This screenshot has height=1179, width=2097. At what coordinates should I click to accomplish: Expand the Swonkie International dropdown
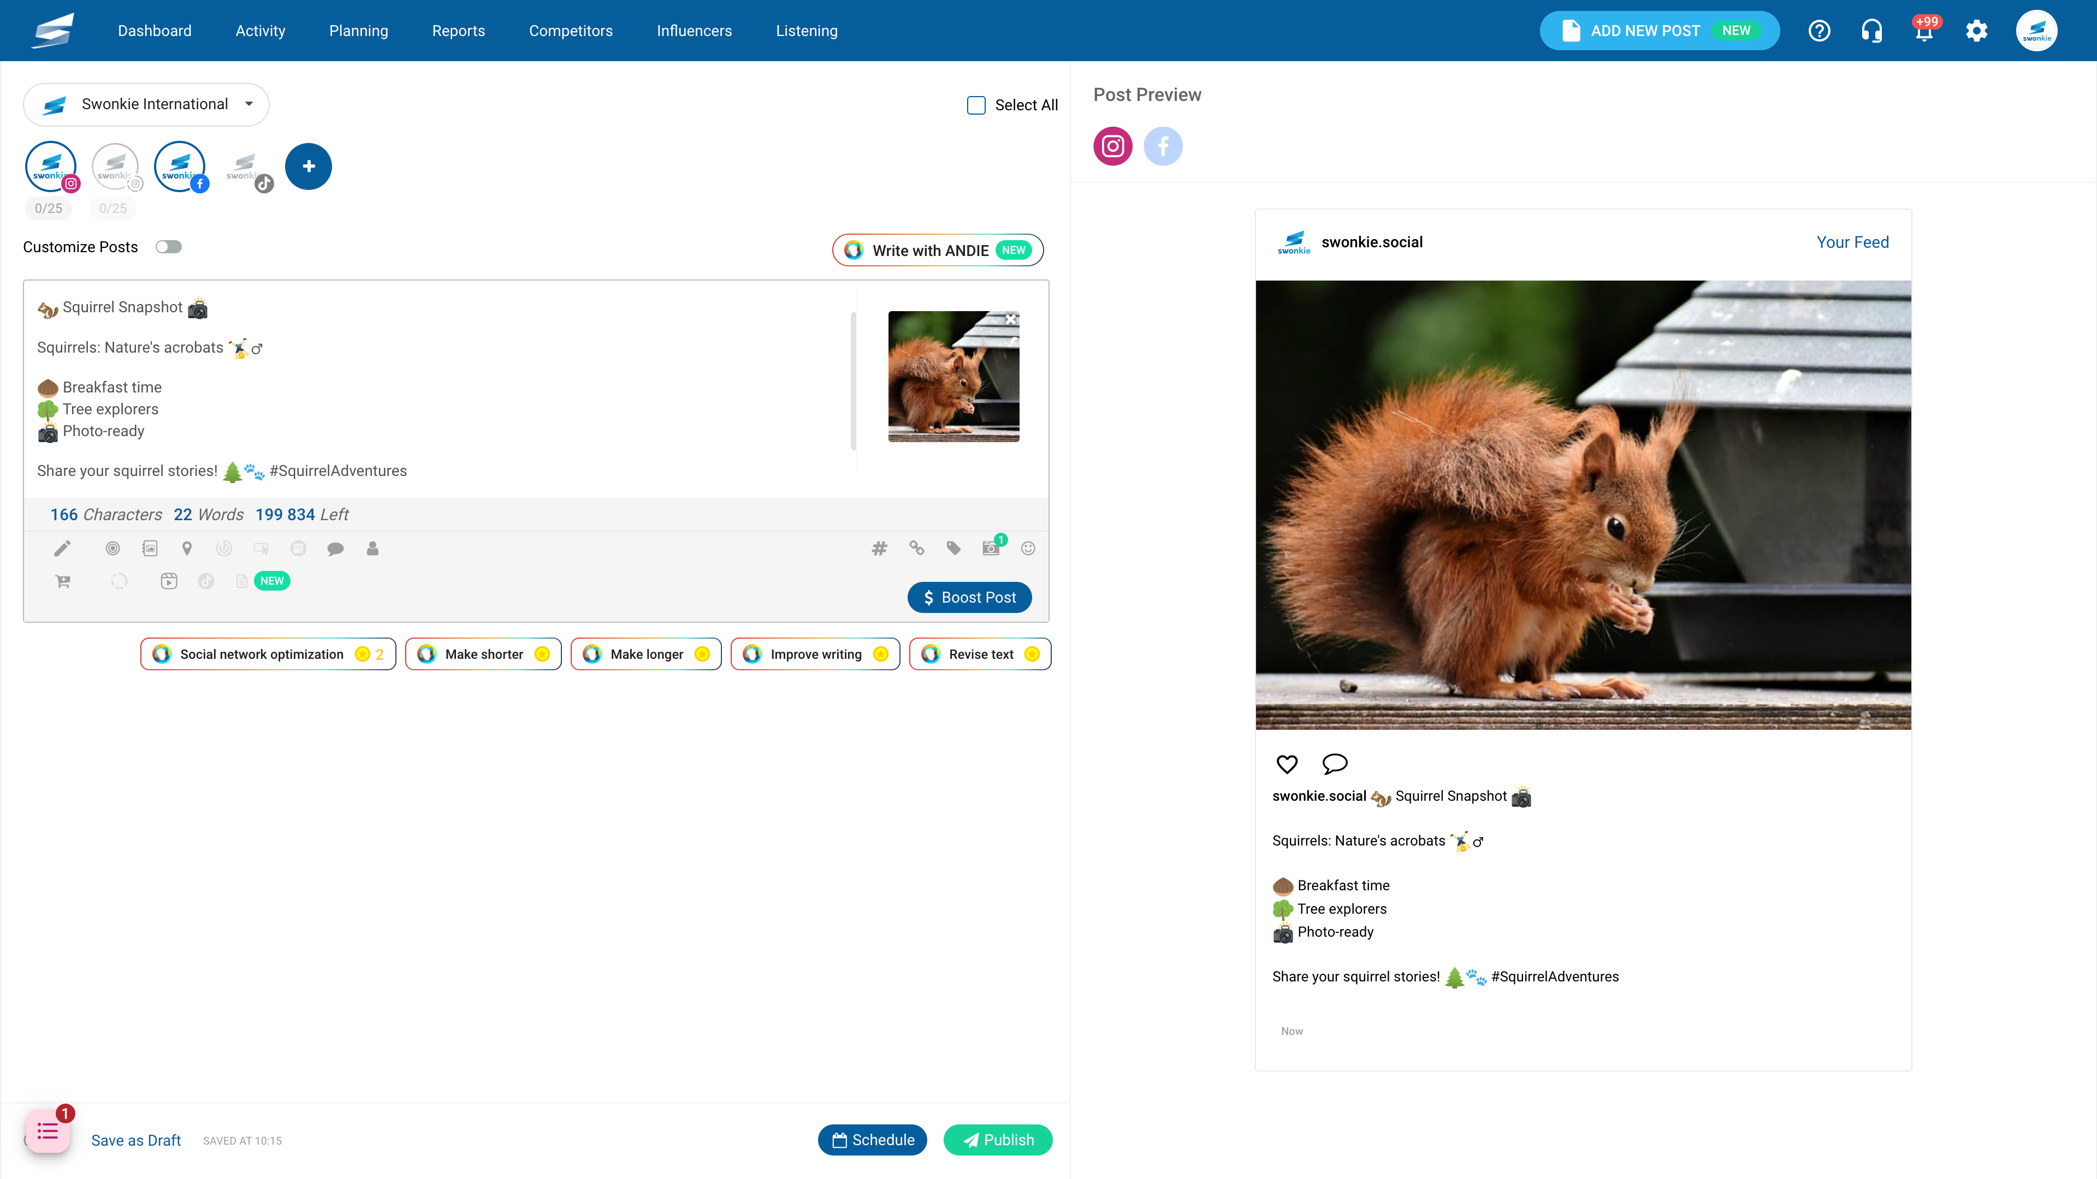tap(146, 104)
